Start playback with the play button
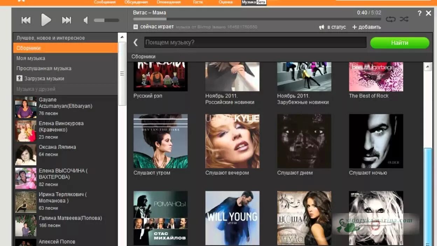 [46, 20]
